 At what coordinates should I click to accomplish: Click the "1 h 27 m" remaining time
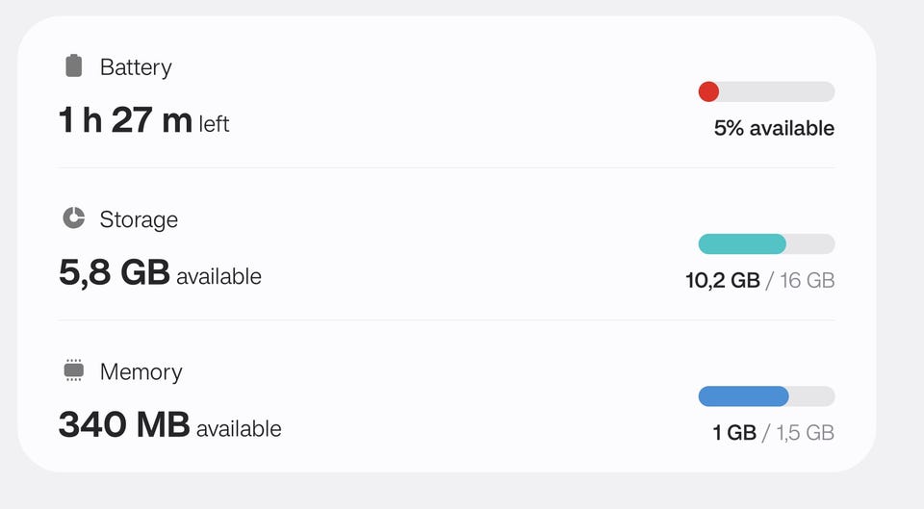(x=125, y=121)
